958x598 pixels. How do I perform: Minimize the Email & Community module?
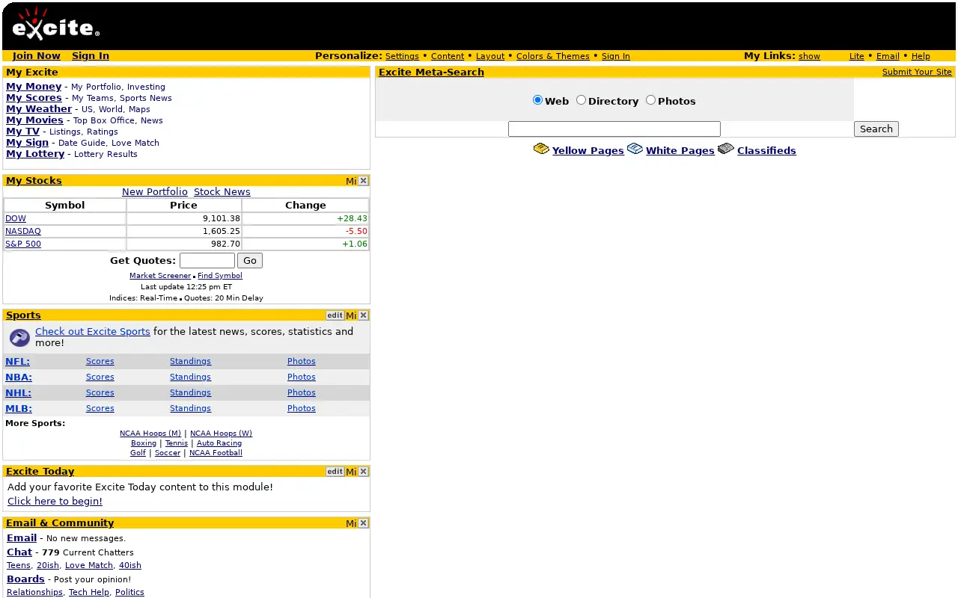[351, 523]
